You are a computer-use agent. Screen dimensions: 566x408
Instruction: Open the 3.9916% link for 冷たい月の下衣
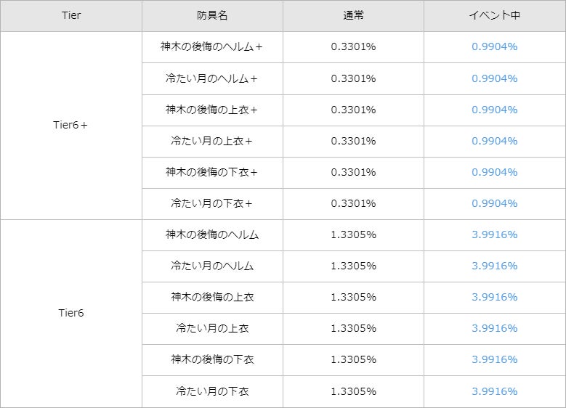pyautogui.click(x=494, y=391)
